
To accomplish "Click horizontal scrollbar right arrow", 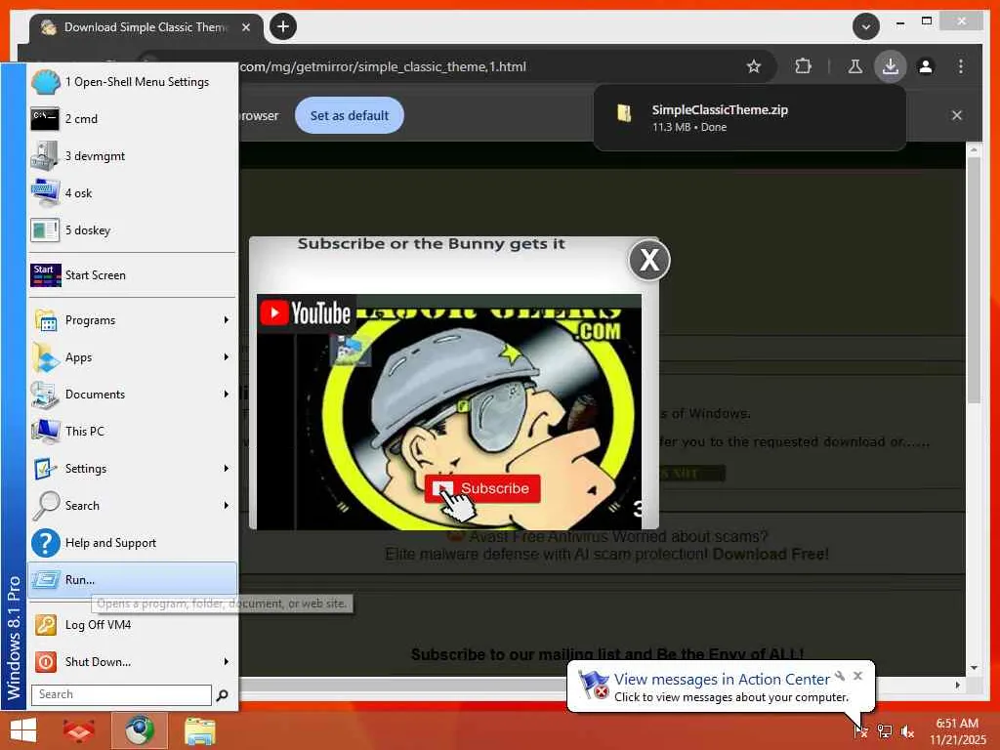I will [x=957, y=685].
